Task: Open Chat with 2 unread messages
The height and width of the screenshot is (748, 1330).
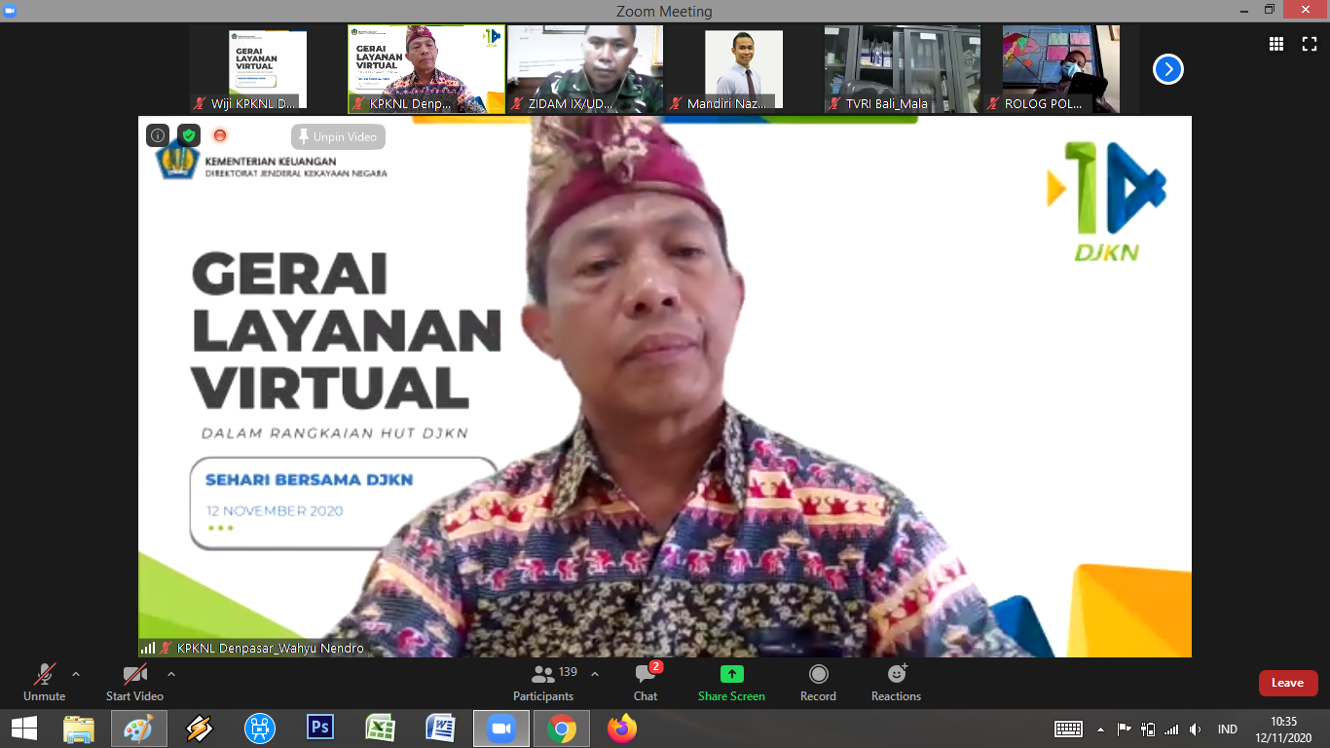Action: pyautogui.click(x=646, y=682)
